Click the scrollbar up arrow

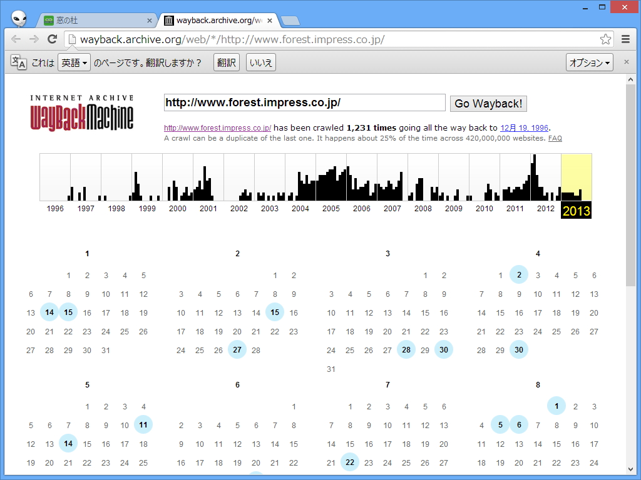630,79
